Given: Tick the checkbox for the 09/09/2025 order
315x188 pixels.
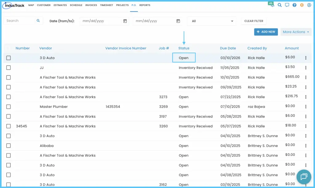Looking at the screenshot, I should click(8, 87).
